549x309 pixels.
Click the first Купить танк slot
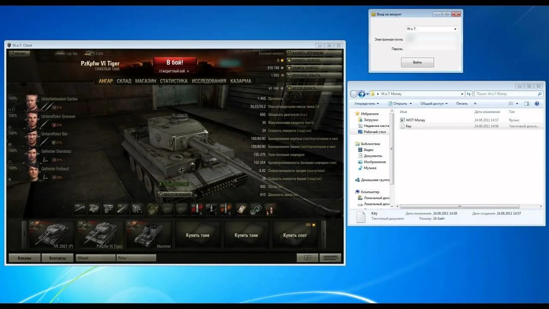[198, 235]
